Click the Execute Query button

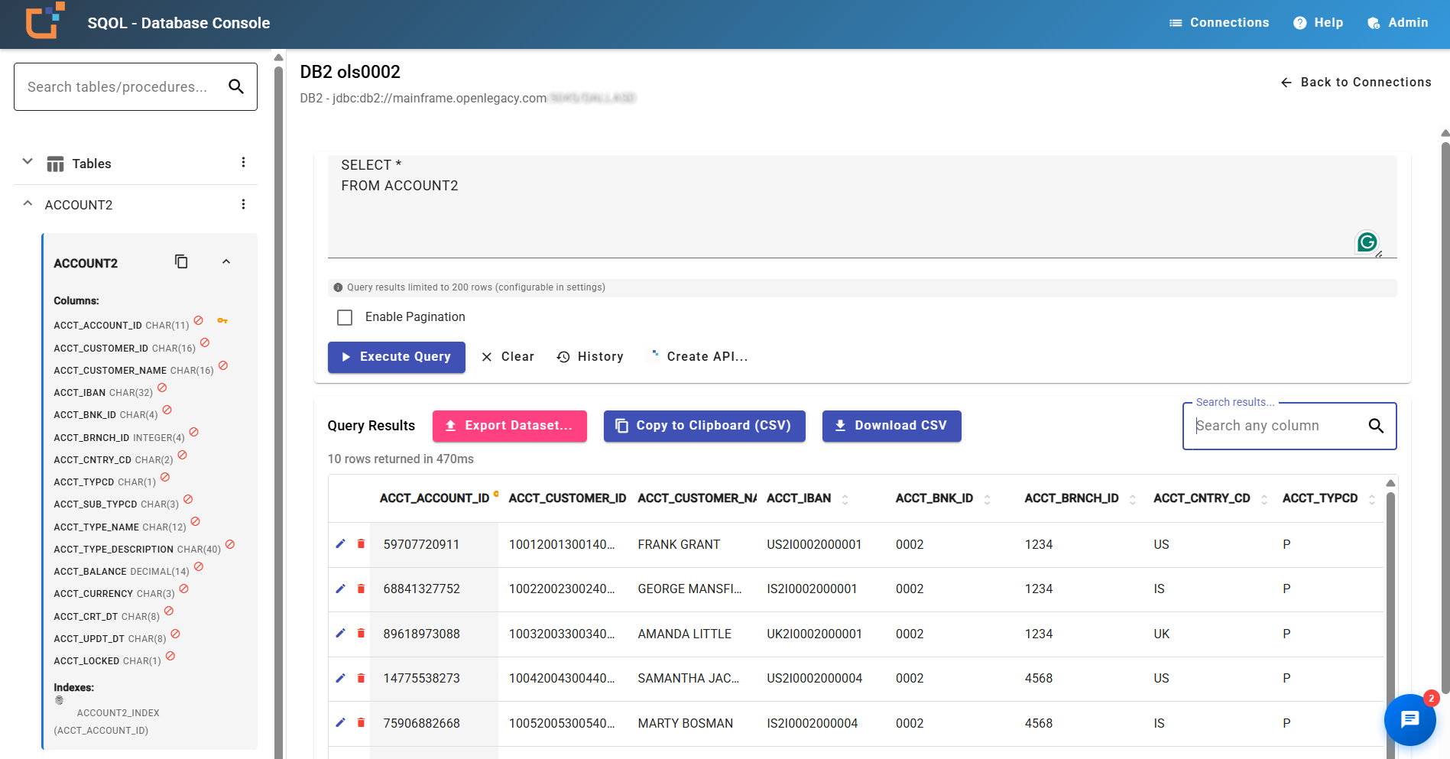pyautogui.click(x=396, y=357)
